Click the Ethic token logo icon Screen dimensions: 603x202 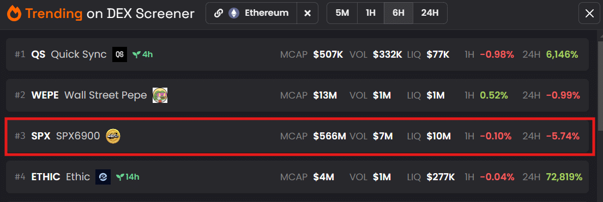click(x=103, y=177)
